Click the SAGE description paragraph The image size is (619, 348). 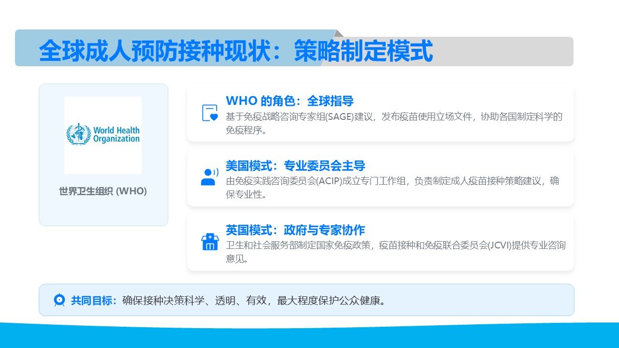pos(394,123)
